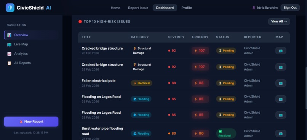Click the Analytics graph icon in sidebar
The width and height of the screenshot is (307, 140).
click(x=9, y=54)
